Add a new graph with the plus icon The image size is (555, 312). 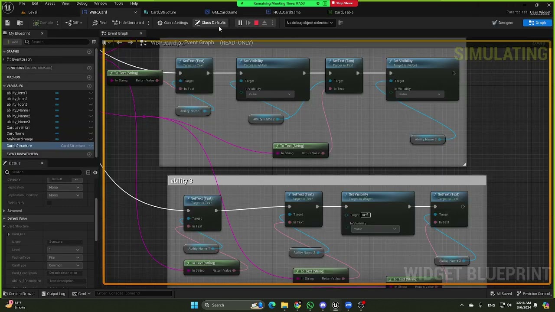pyautogui.click(x=89, y=52)
